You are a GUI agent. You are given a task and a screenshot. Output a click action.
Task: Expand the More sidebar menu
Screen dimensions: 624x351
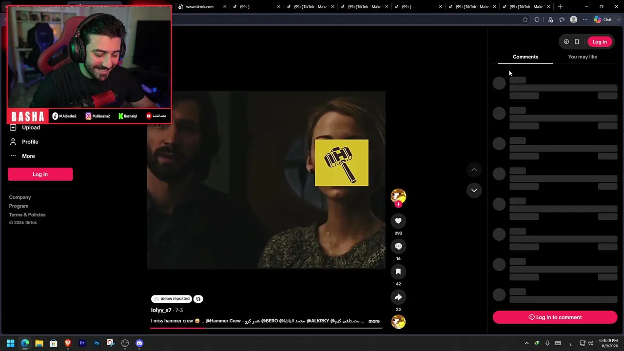(x=28, y=156)
